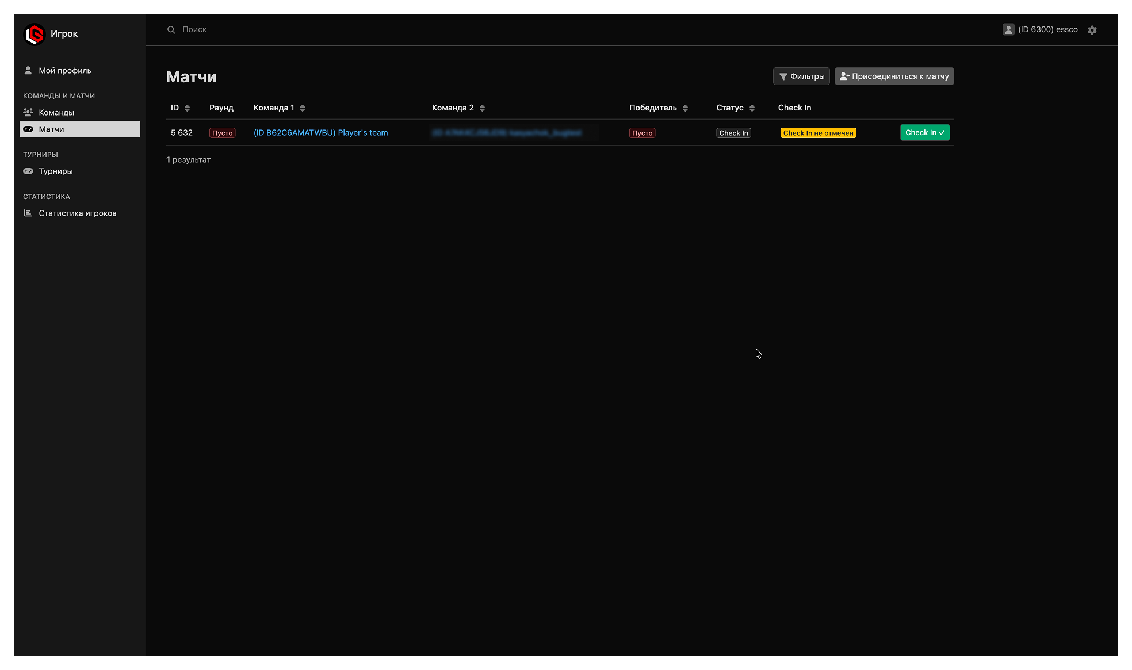
Task: Click the user avatar icon
Action: (x=1008, y=30)
